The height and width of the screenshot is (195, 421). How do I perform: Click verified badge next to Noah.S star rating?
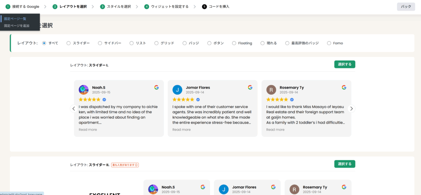click(x=104, y=100)
